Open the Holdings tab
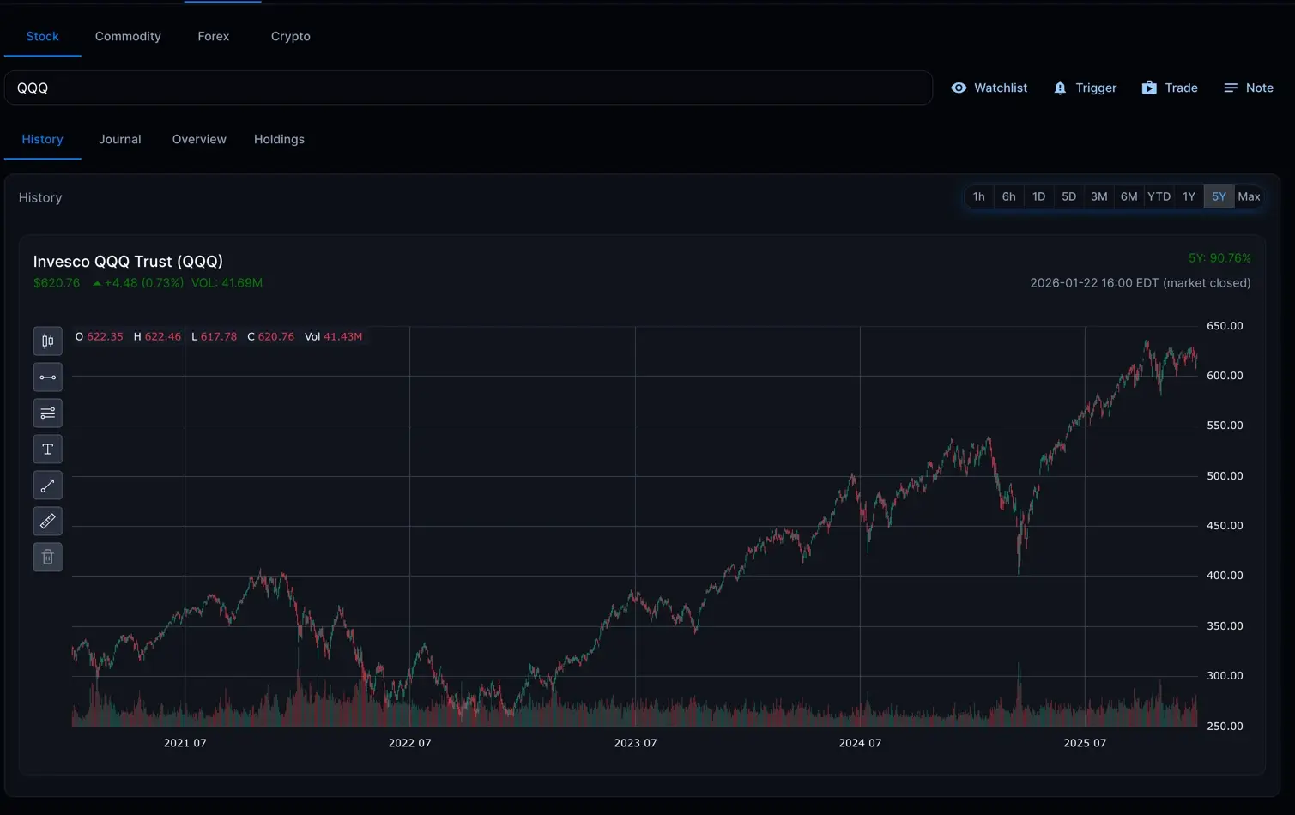Image resolution: width=1295 pixels, height=815 pixels. (x=279, y=139)
